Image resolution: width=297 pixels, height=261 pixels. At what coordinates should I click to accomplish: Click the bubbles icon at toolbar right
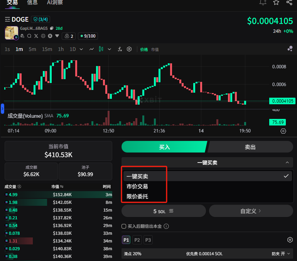click(x=290, y=49)
